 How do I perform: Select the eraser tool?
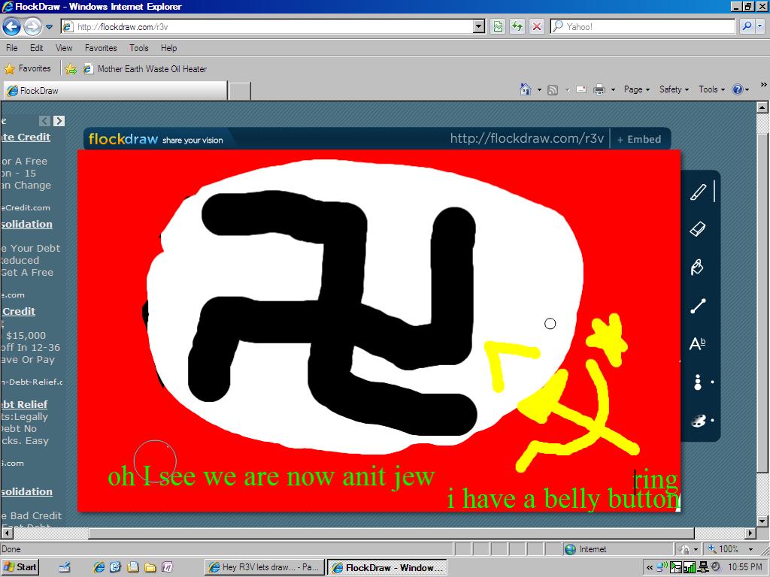(698, 228)
